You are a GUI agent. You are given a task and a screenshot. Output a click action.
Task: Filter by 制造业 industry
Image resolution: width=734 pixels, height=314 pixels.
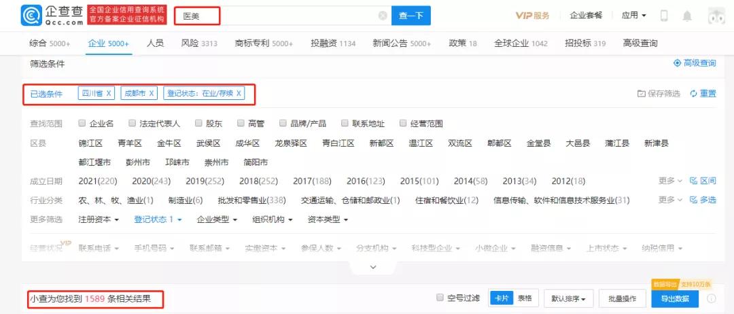(186, 200)
